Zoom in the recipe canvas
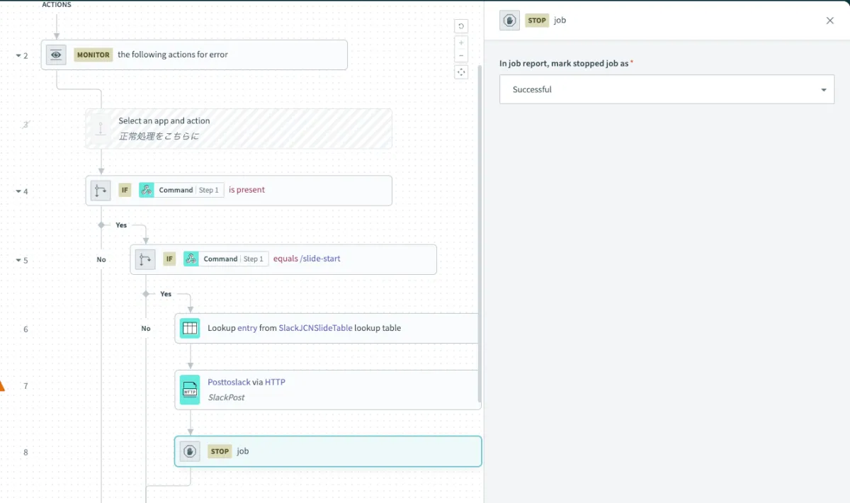 (x=461, y=43)
